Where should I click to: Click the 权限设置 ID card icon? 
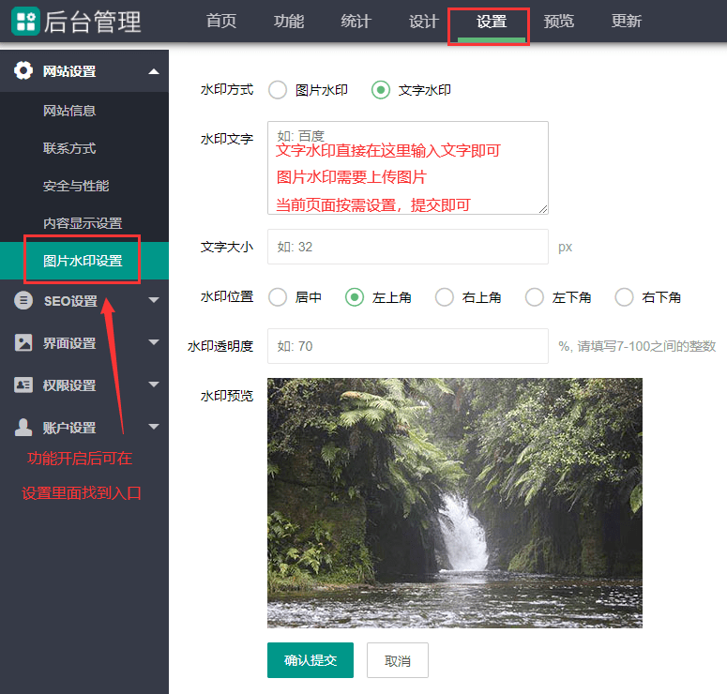pos(23,385)
